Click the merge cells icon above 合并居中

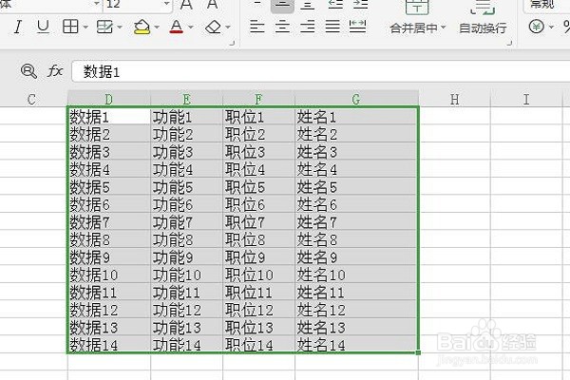coord(417,8)
